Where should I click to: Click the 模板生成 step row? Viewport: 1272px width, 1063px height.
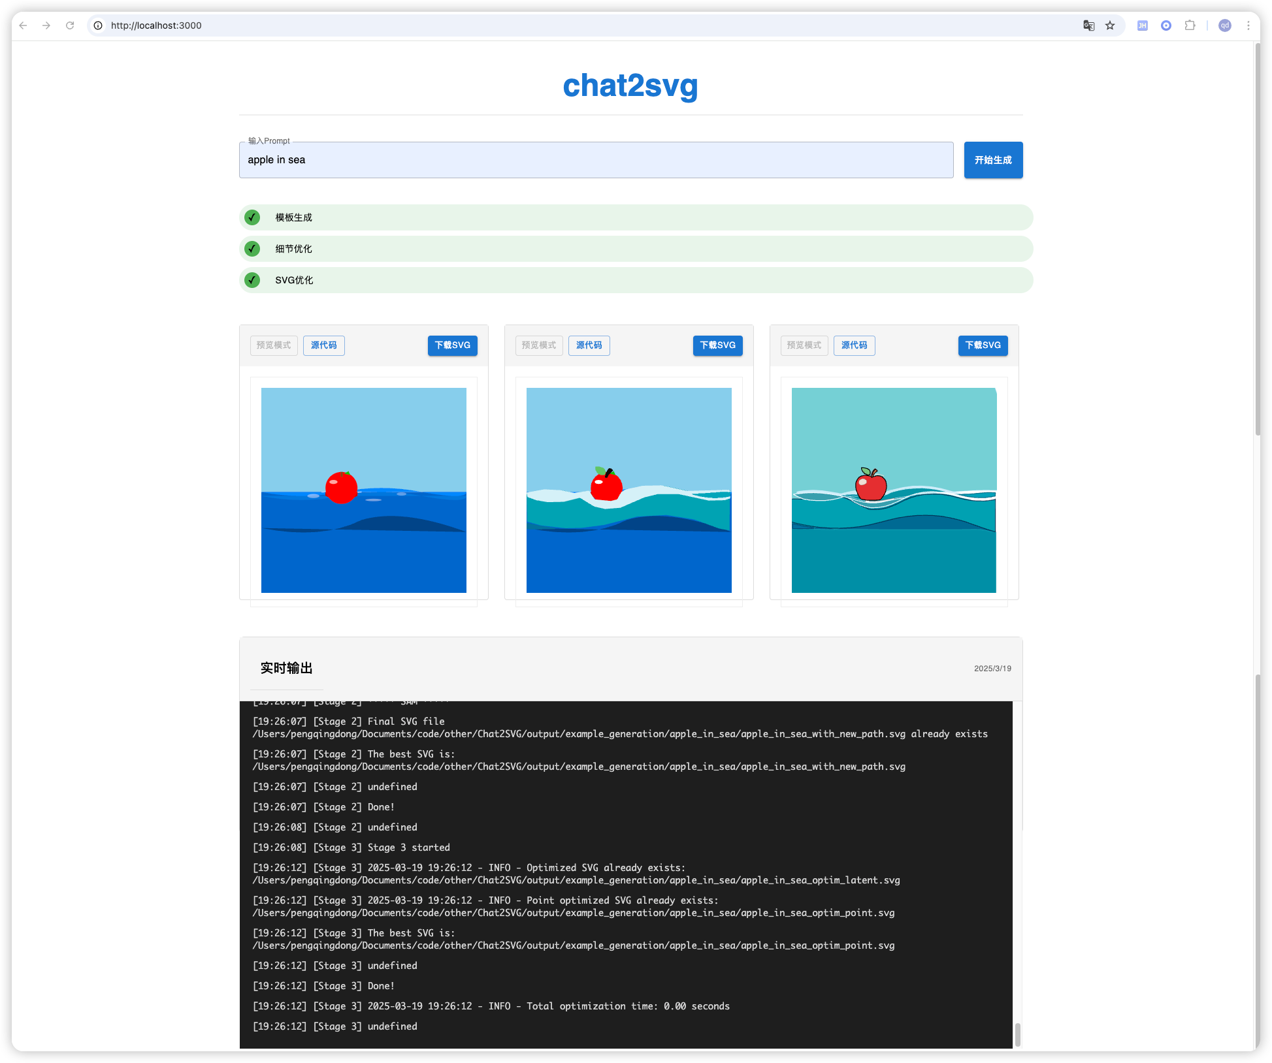click(636, 217)
